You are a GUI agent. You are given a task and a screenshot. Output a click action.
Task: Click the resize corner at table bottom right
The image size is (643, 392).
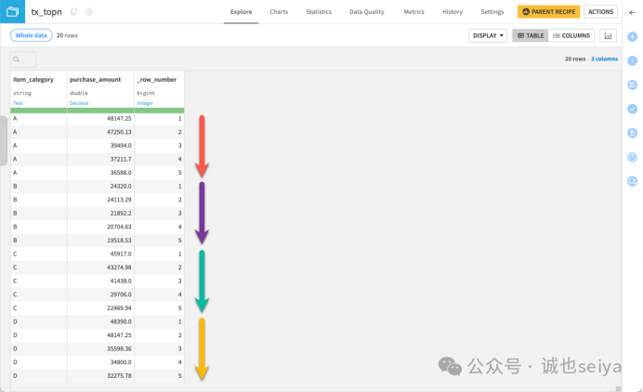click(618, 388)
